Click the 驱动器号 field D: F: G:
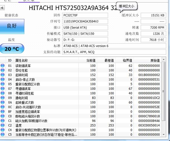Screen dimensions: 170x141 (x=85, y=40)
